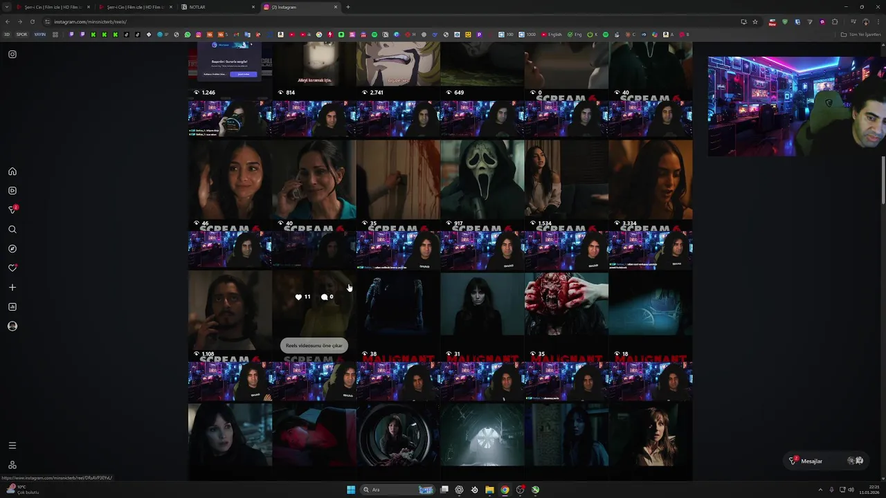Reload the Instagram page
This screenshot has height=498, width=886.
click(x=32, y=21)
